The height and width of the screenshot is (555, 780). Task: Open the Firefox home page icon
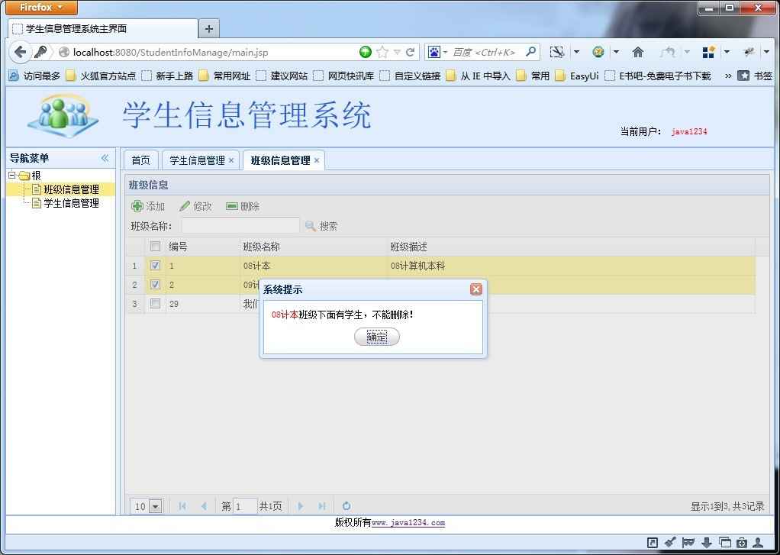(638, 52)
